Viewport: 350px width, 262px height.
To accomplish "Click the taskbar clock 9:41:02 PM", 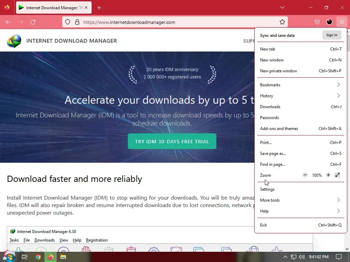I will [319, 257].
